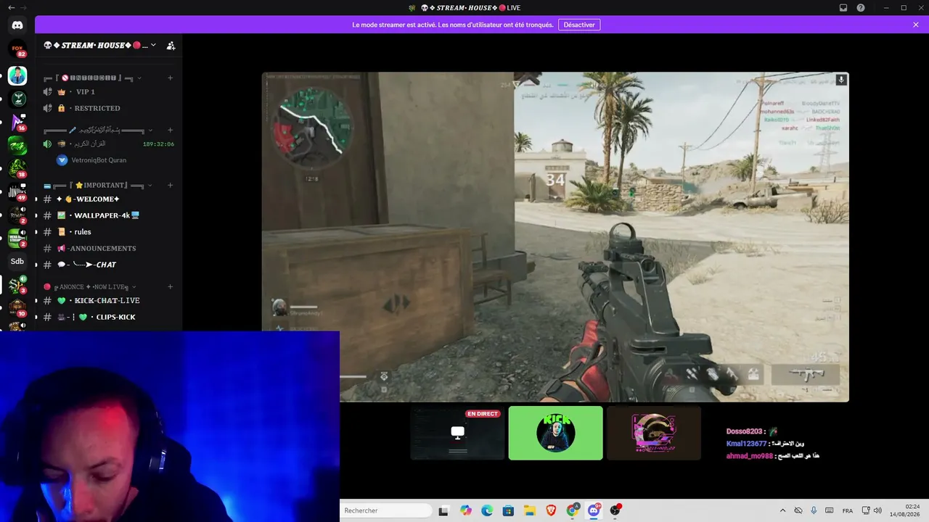The height and width of the screenshot is (522, 929).
Task: Open Microsoft Edge from the taskbar
Action: tap(486, 510)
